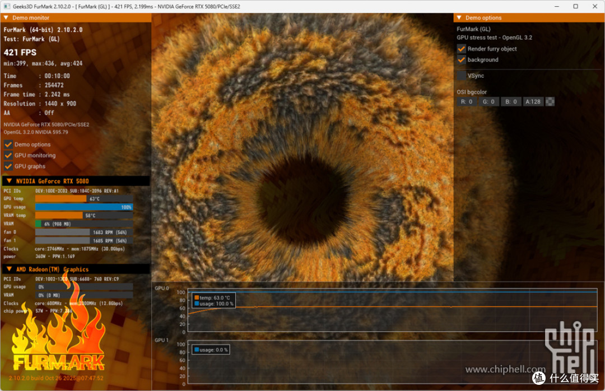Click the blue GPU usage 100% bar

(x=84, y=207)
